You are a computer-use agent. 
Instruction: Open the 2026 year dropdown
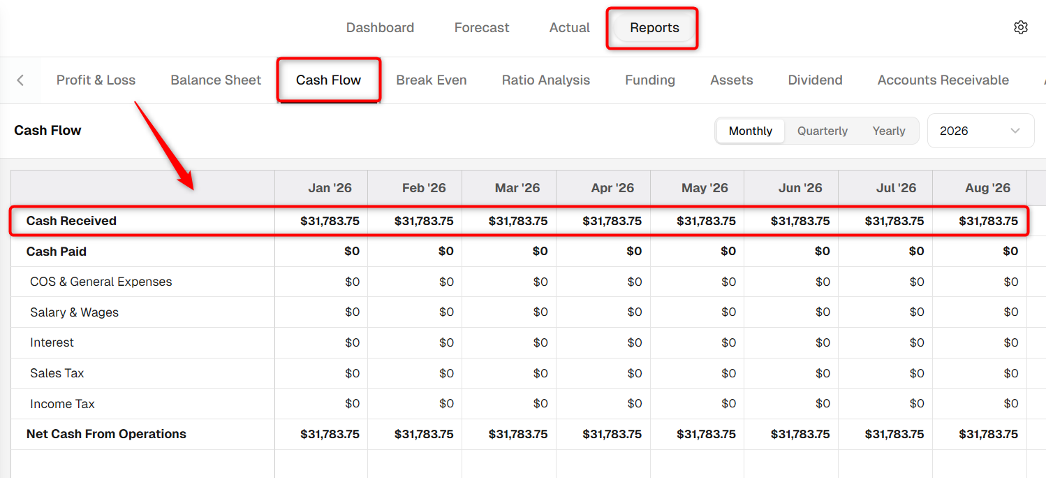click(x=980, y=131)
